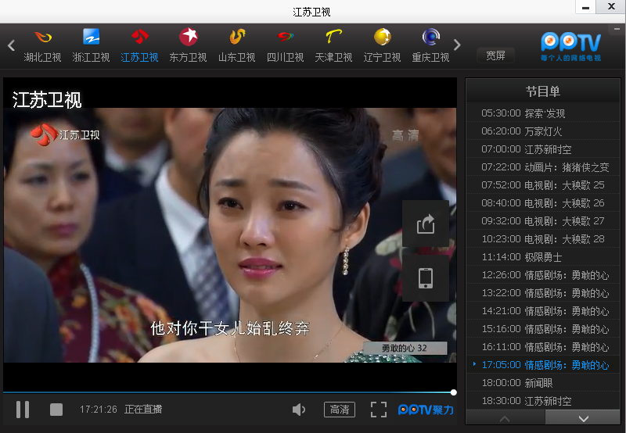
Task: Click the video picture area
Action: coord(230,235)
